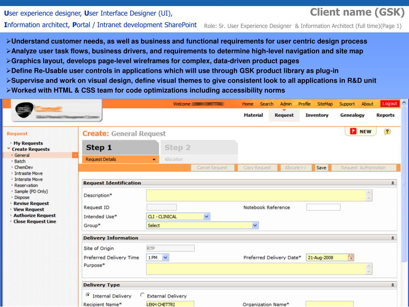Click the red flag NEW button
Image resolution: width=409 pixels, height=307 pixels.
click(361, 132)
